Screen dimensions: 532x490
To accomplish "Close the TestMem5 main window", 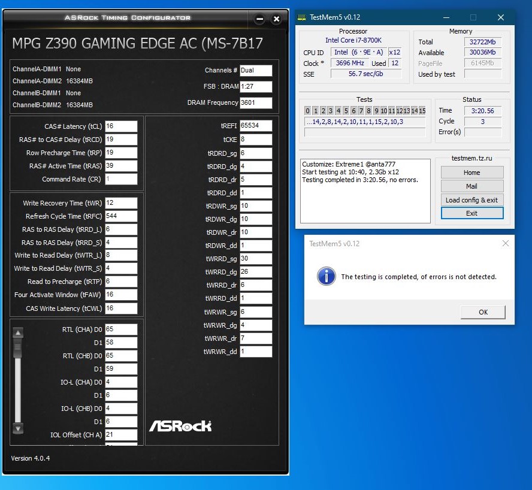I will (x=501, y=17).
